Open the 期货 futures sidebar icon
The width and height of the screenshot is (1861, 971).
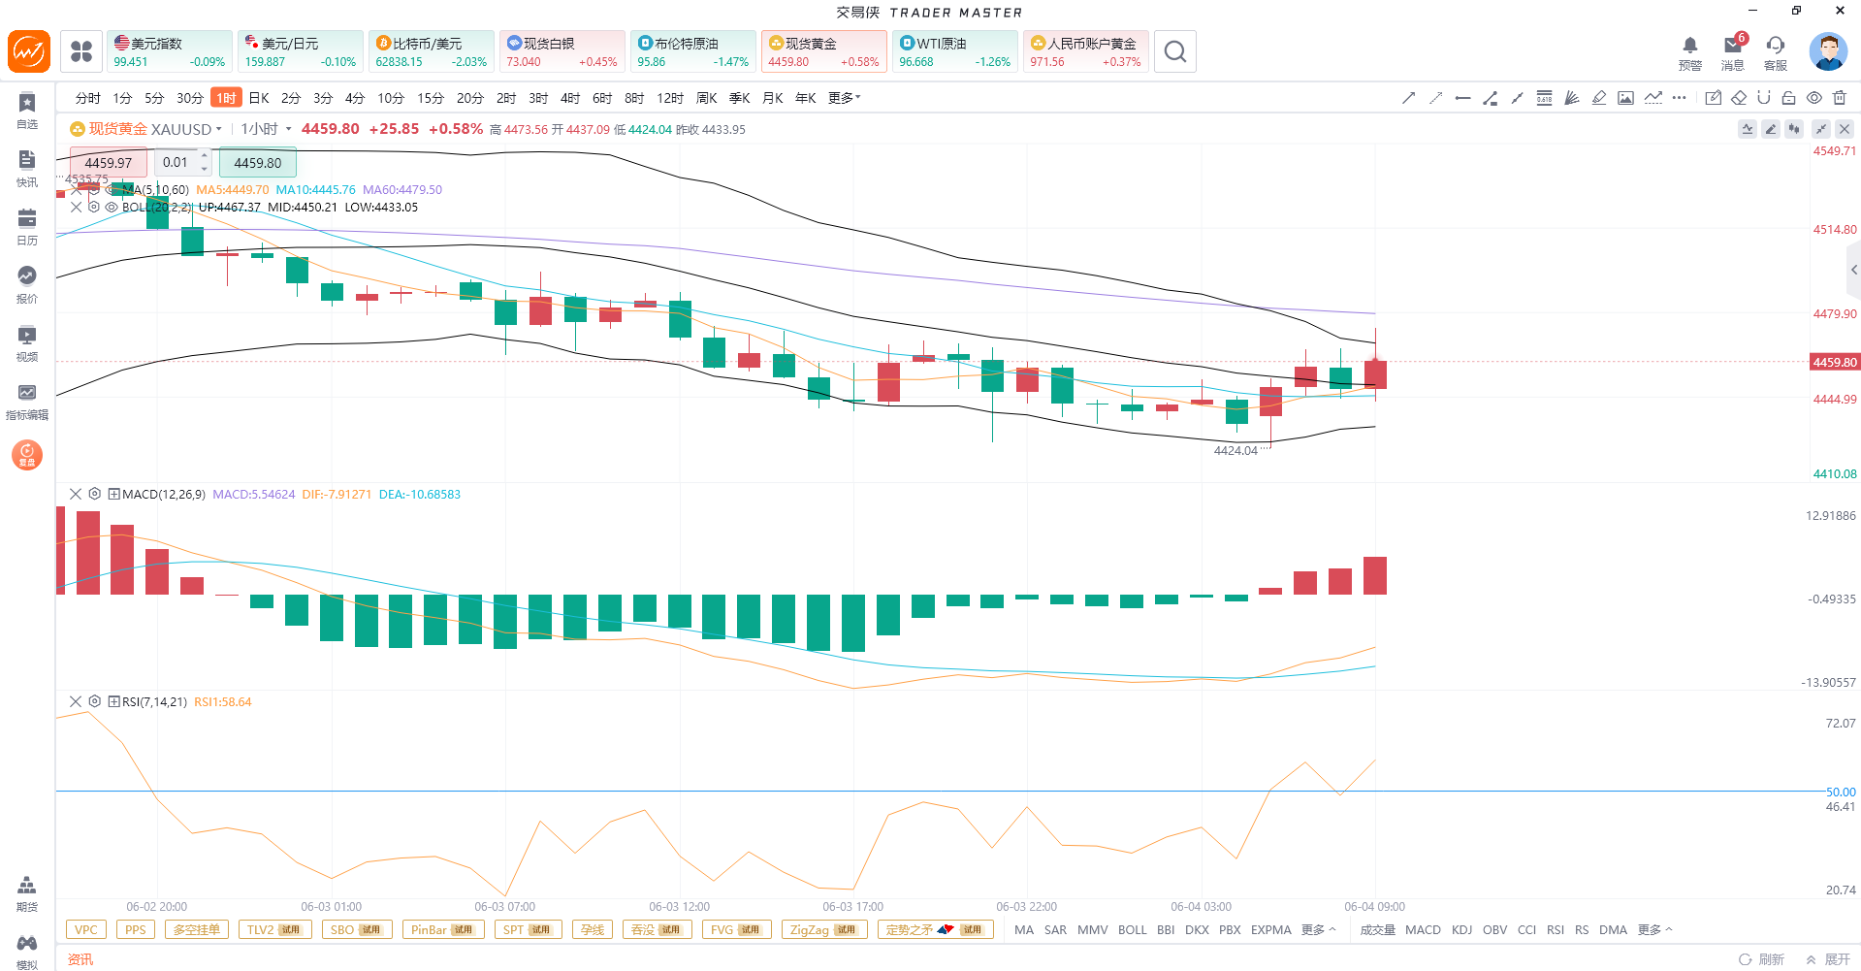point(27,893)
